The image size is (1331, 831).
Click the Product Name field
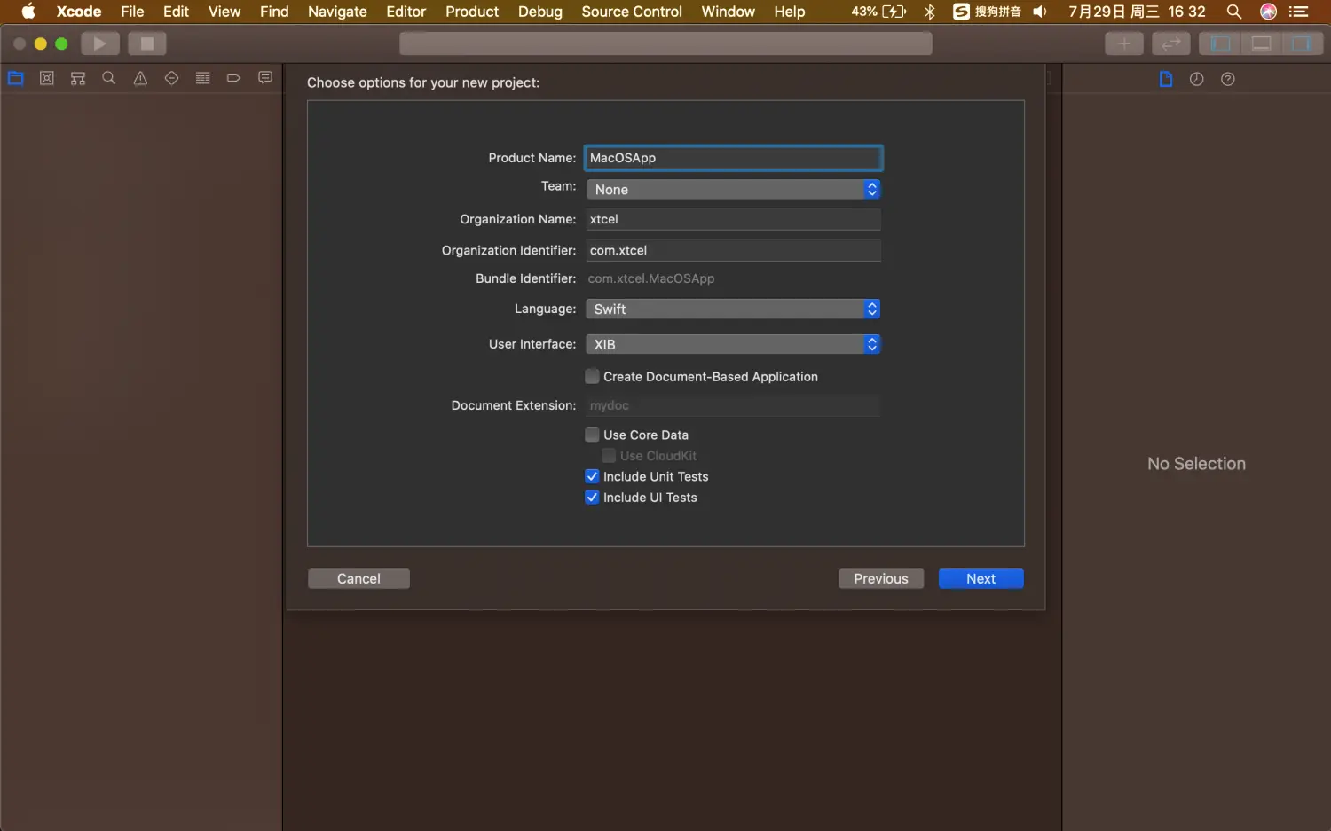pyautogui.click(x=733, y=158)
